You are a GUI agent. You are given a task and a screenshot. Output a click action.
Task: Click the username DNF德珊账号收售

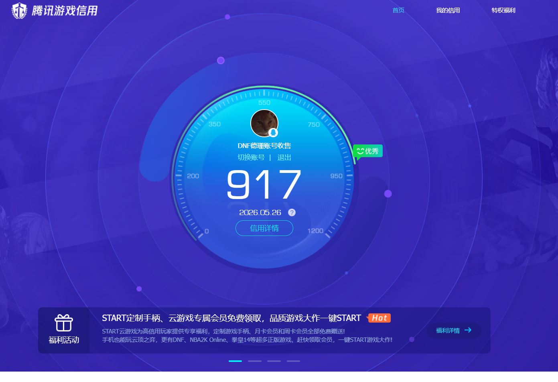click(264, 146)
